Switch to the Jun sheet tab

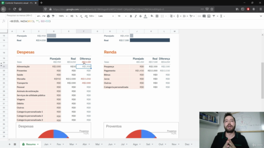[x=112, y=144]
